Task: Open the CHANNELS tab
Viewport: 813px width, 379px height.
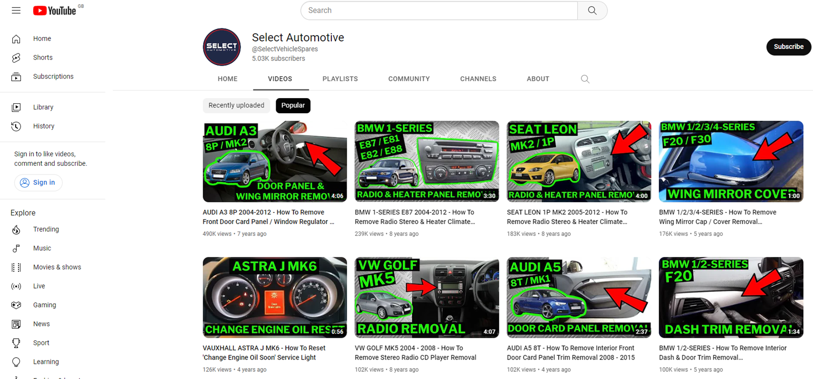Action: pos(478,79)
